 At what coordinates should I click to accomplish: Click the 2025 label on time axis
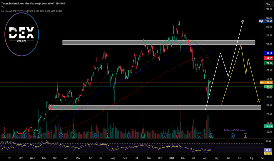tap(172, 158)
